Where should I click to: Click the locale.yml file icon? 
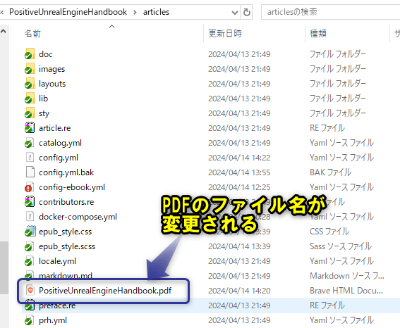point(30,261)
